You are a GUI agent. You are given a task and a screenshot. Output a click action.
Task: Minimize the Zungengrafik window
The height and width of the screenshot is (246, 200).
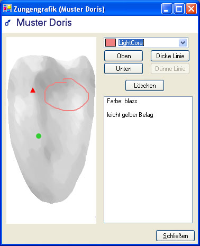167,8
